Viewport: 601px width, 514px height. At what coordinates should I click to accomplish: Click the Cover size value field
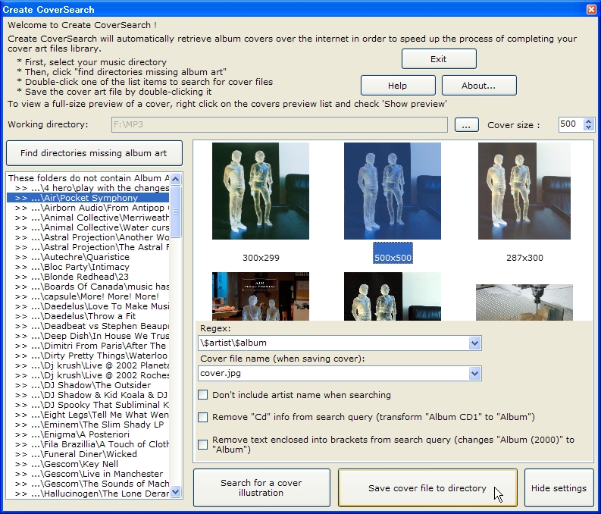coord(571,124)
